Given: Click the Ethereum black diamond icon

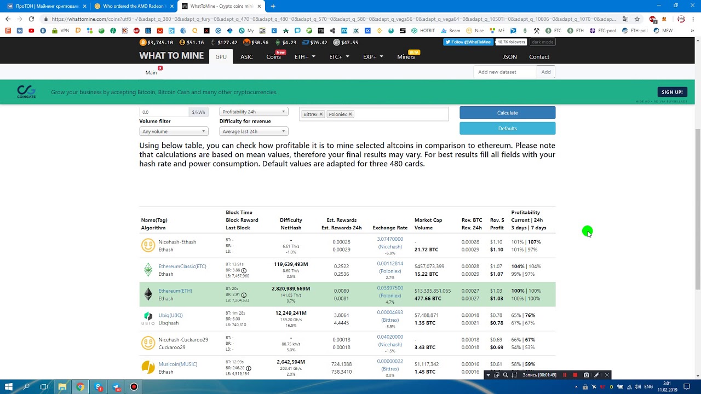Looking at the screenshot, I should (148, 294).
